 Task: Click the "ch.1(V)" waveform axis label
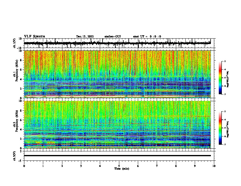click(15, 43)
